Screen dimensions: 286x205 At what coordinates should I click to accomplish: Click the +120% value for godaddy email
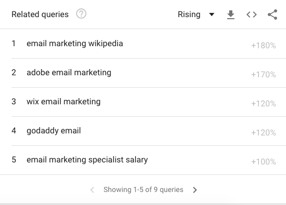(264, 133)
